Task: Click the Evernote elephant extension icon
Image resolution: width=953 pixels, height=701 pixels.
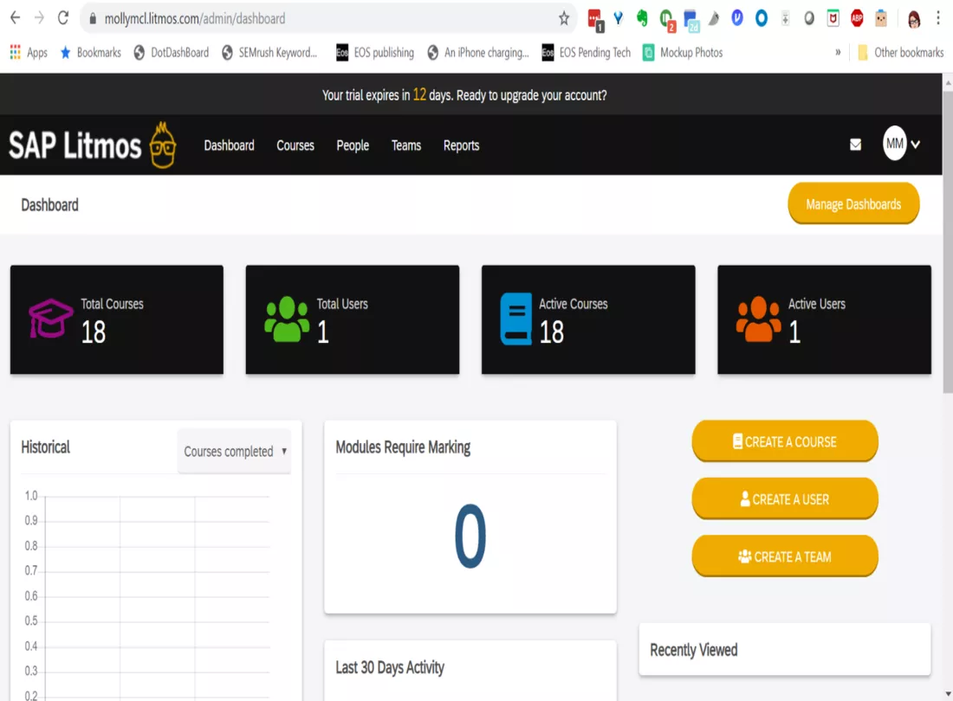Action: click(641, 17)
